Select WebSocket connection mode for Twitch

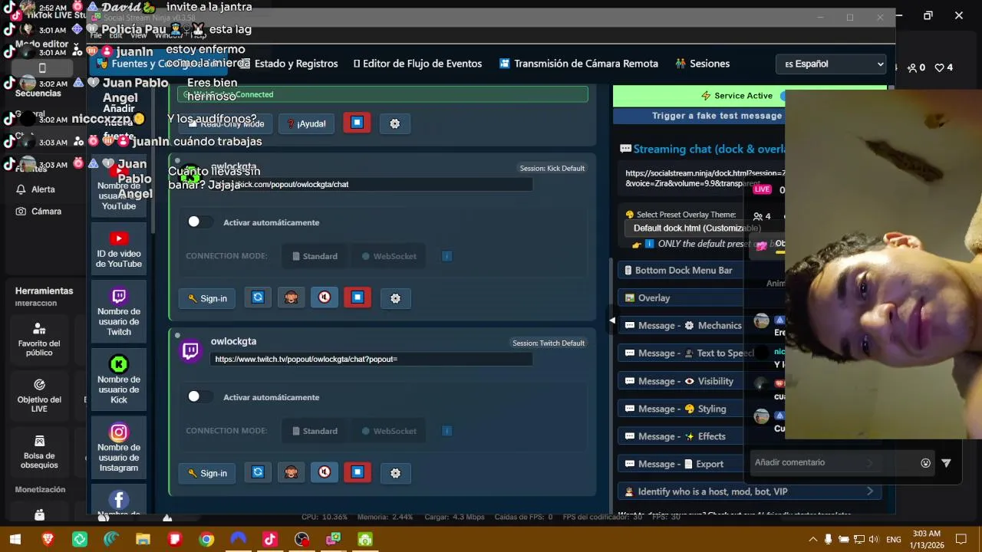point(389,431)
